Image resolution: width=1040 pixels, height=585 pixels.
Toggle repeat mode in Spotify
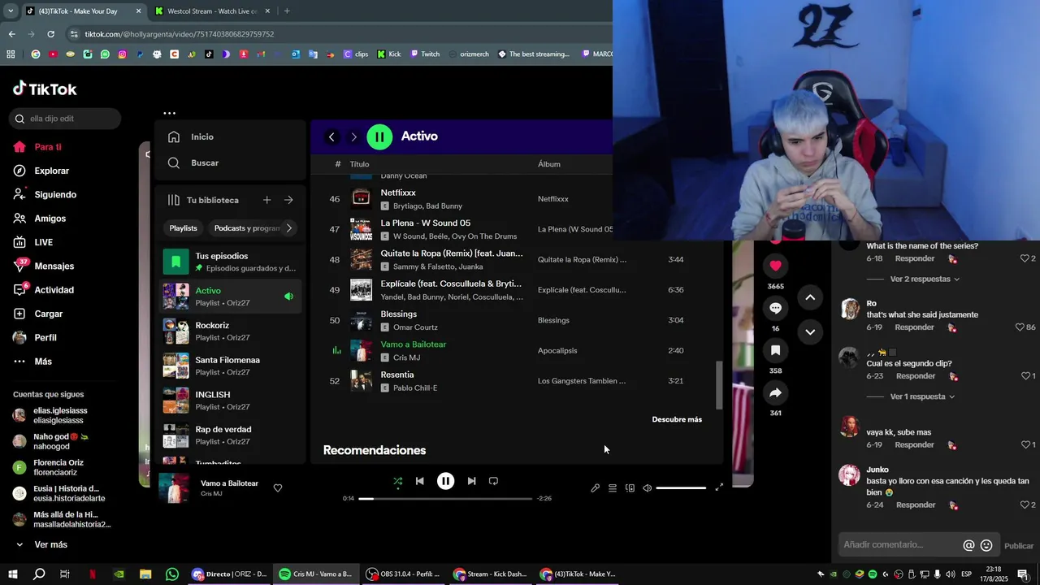[x=493, y=481]
